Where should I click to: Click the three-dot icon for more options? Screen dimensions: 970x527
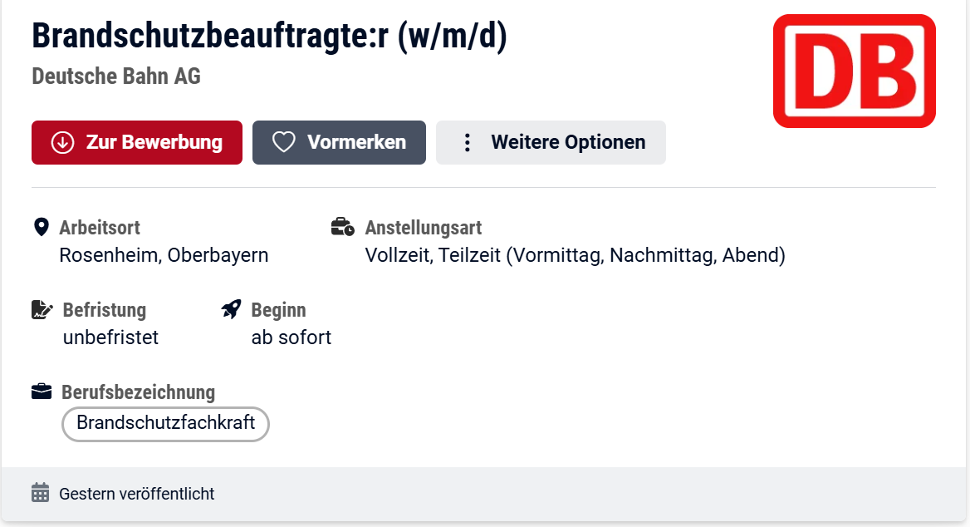(x=468, y=142)
